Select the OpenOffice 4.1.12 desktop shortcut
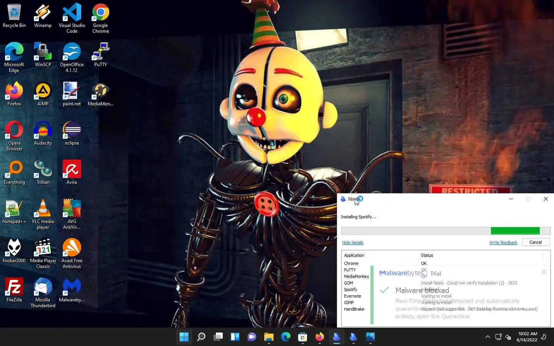 [x=72, y=58]
